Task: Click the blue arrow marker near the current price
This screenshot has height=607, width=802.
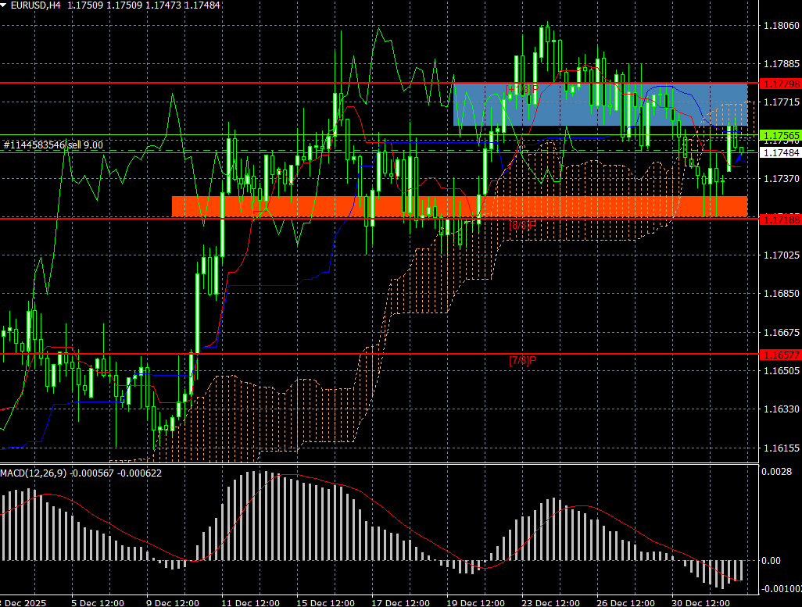Action: click(740, 158)
